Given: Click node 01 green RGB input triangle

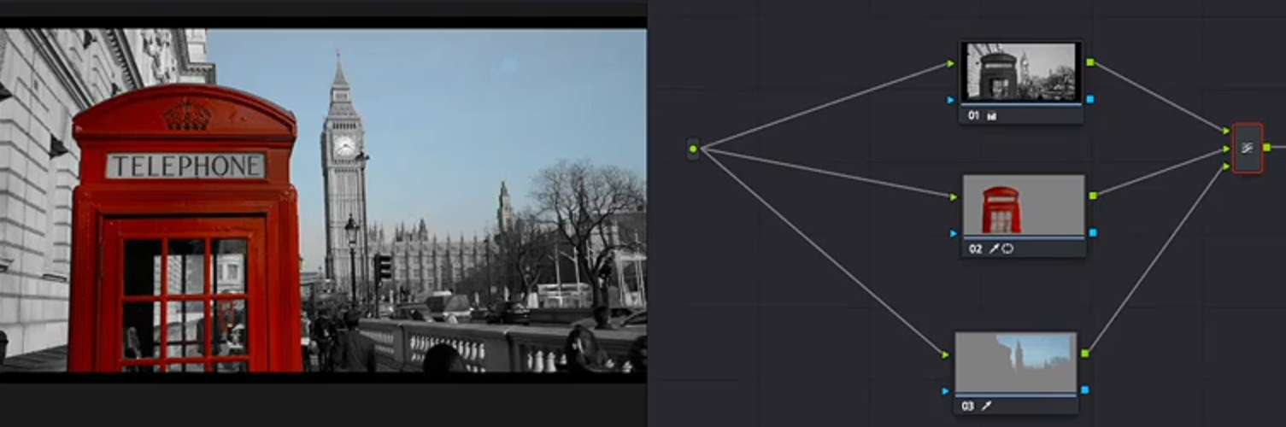Looking at the screenshot, I should coord(951,63).
